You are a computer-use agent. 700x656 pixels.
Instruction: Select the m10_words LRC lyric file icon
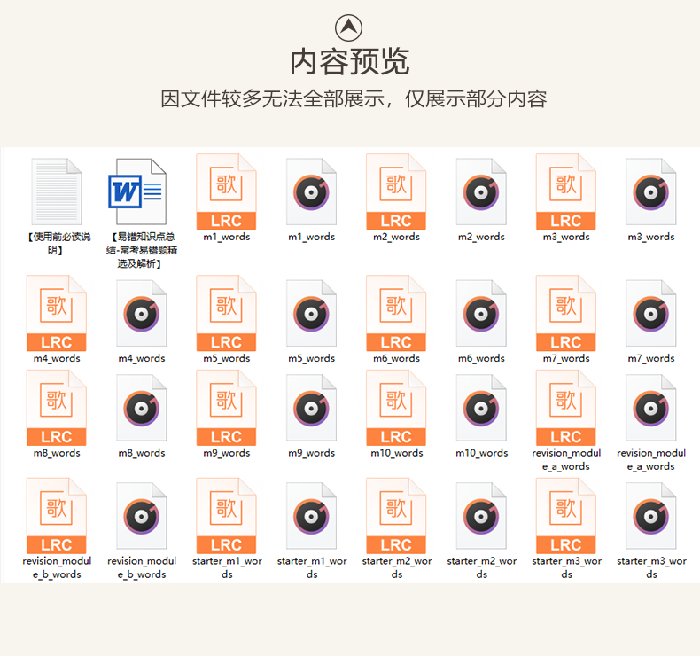396,408
